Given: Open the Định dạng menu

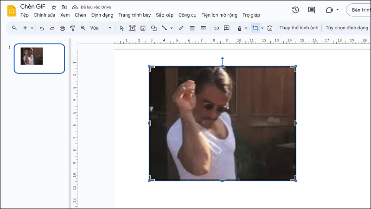Looking at the screenshot, I should tap(102, 15).
